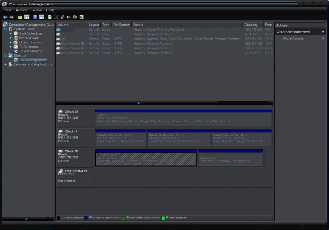Expand the Task Scheduler tree node
The image size is (329, 230).
(11, 33)
